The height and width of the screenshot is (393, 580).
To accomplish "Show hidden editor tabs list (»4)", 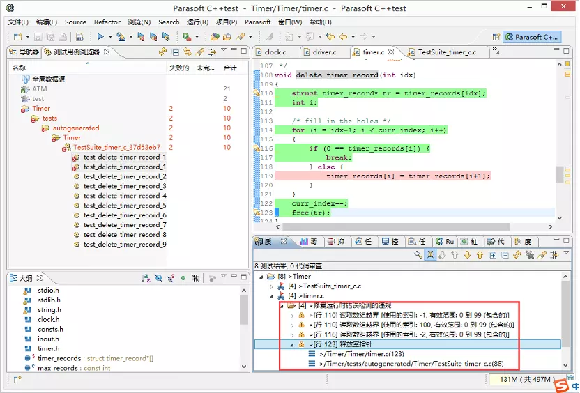I will 496,51.
